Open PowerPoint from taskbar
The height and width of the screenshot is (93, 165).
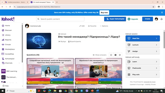tap(92, 91)
